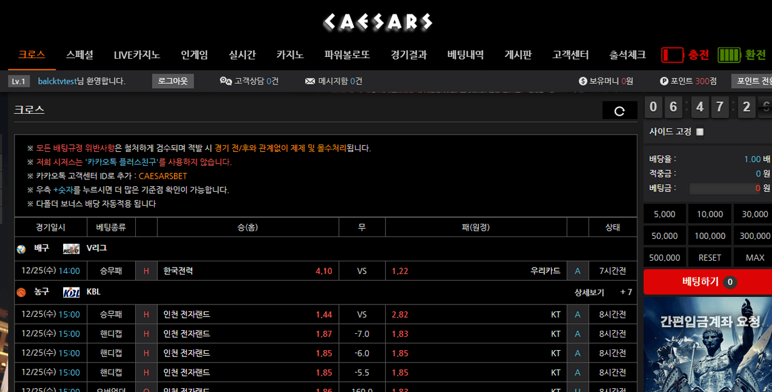Open the 크로스 menu tab
This screenshot has height=392, width=772.
pyautogui.click(x=32, y=55)
